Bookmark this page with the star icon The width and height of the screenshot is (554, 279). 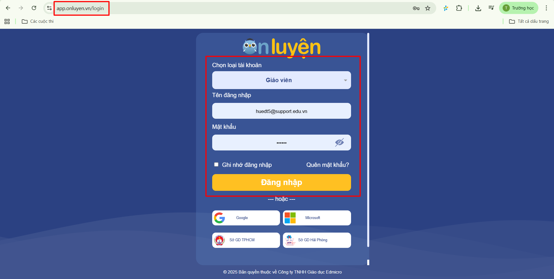(x=428, y=8)
